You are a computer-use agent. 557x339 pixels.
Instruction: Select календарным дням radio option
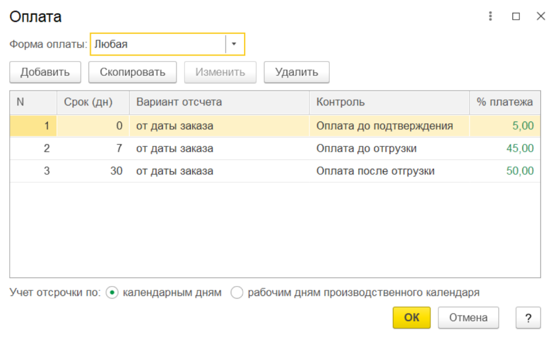tap(112, 293)
